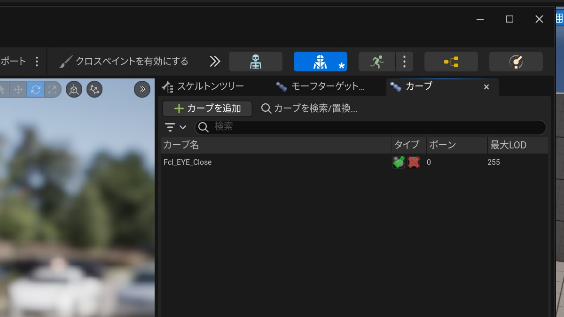Select the Fcl_EYE_Close curve row

tap(354, 162)
